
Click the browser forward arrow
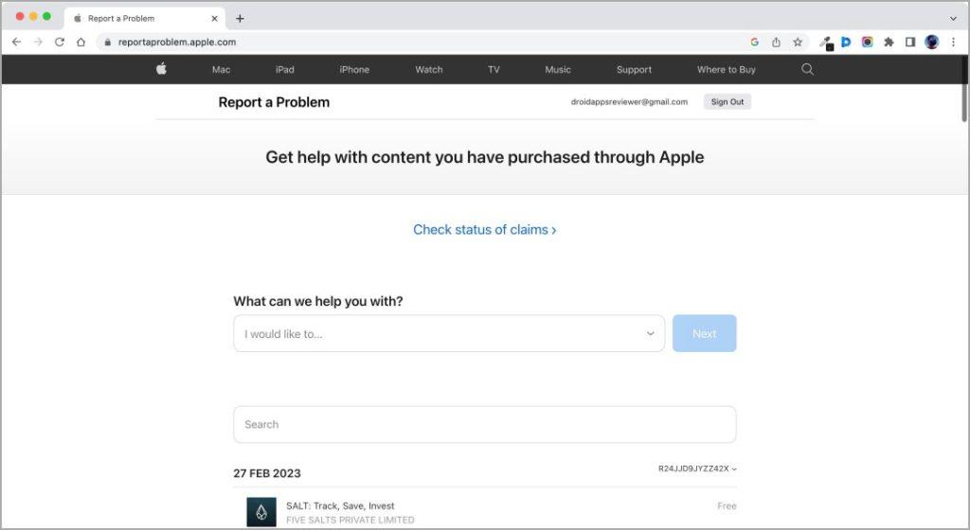tap(38, 42)
